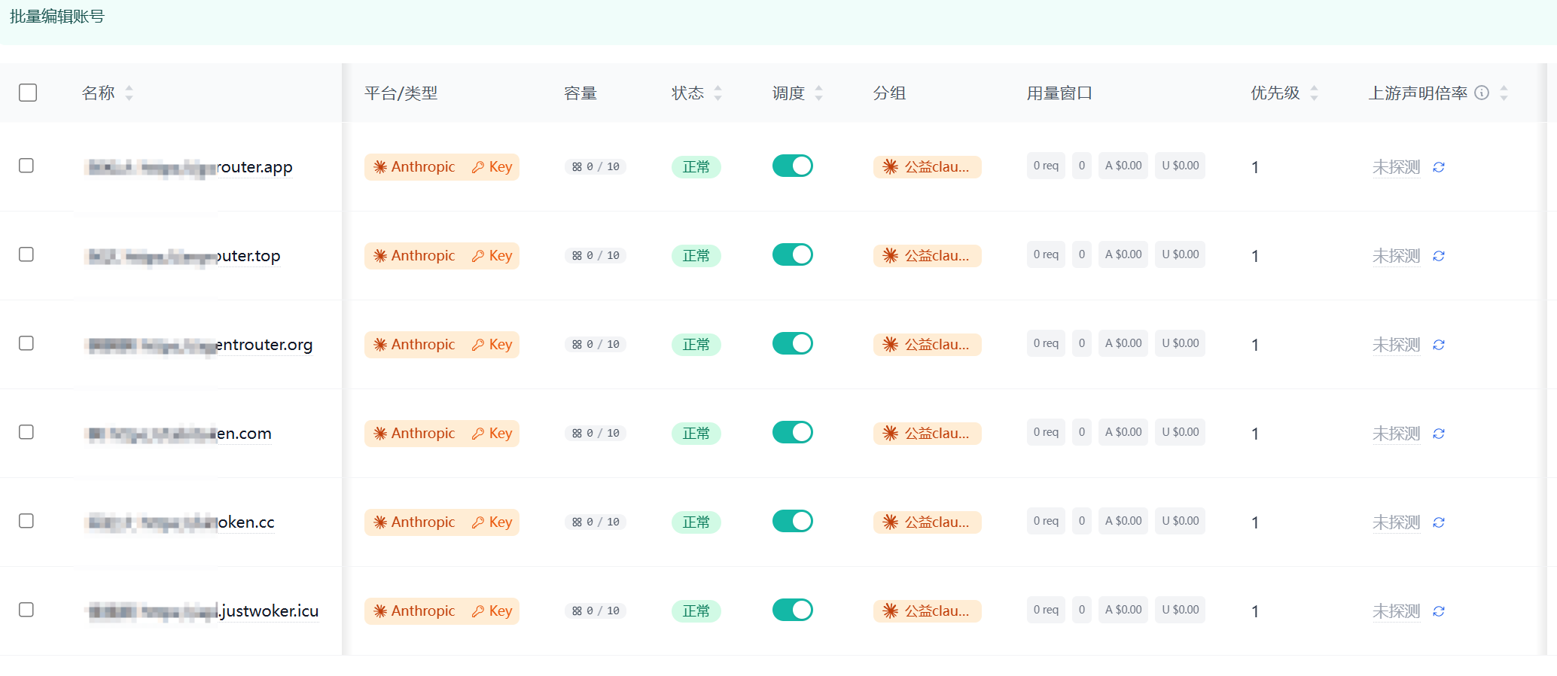Open 公益clau... group tag in oken.cc row
The height and width of the screenshot is (676, 1557).
[x=927, y=522]
